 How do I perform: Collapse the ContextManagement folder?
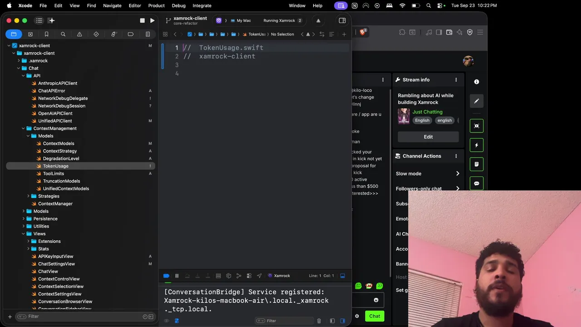[24, 129]
